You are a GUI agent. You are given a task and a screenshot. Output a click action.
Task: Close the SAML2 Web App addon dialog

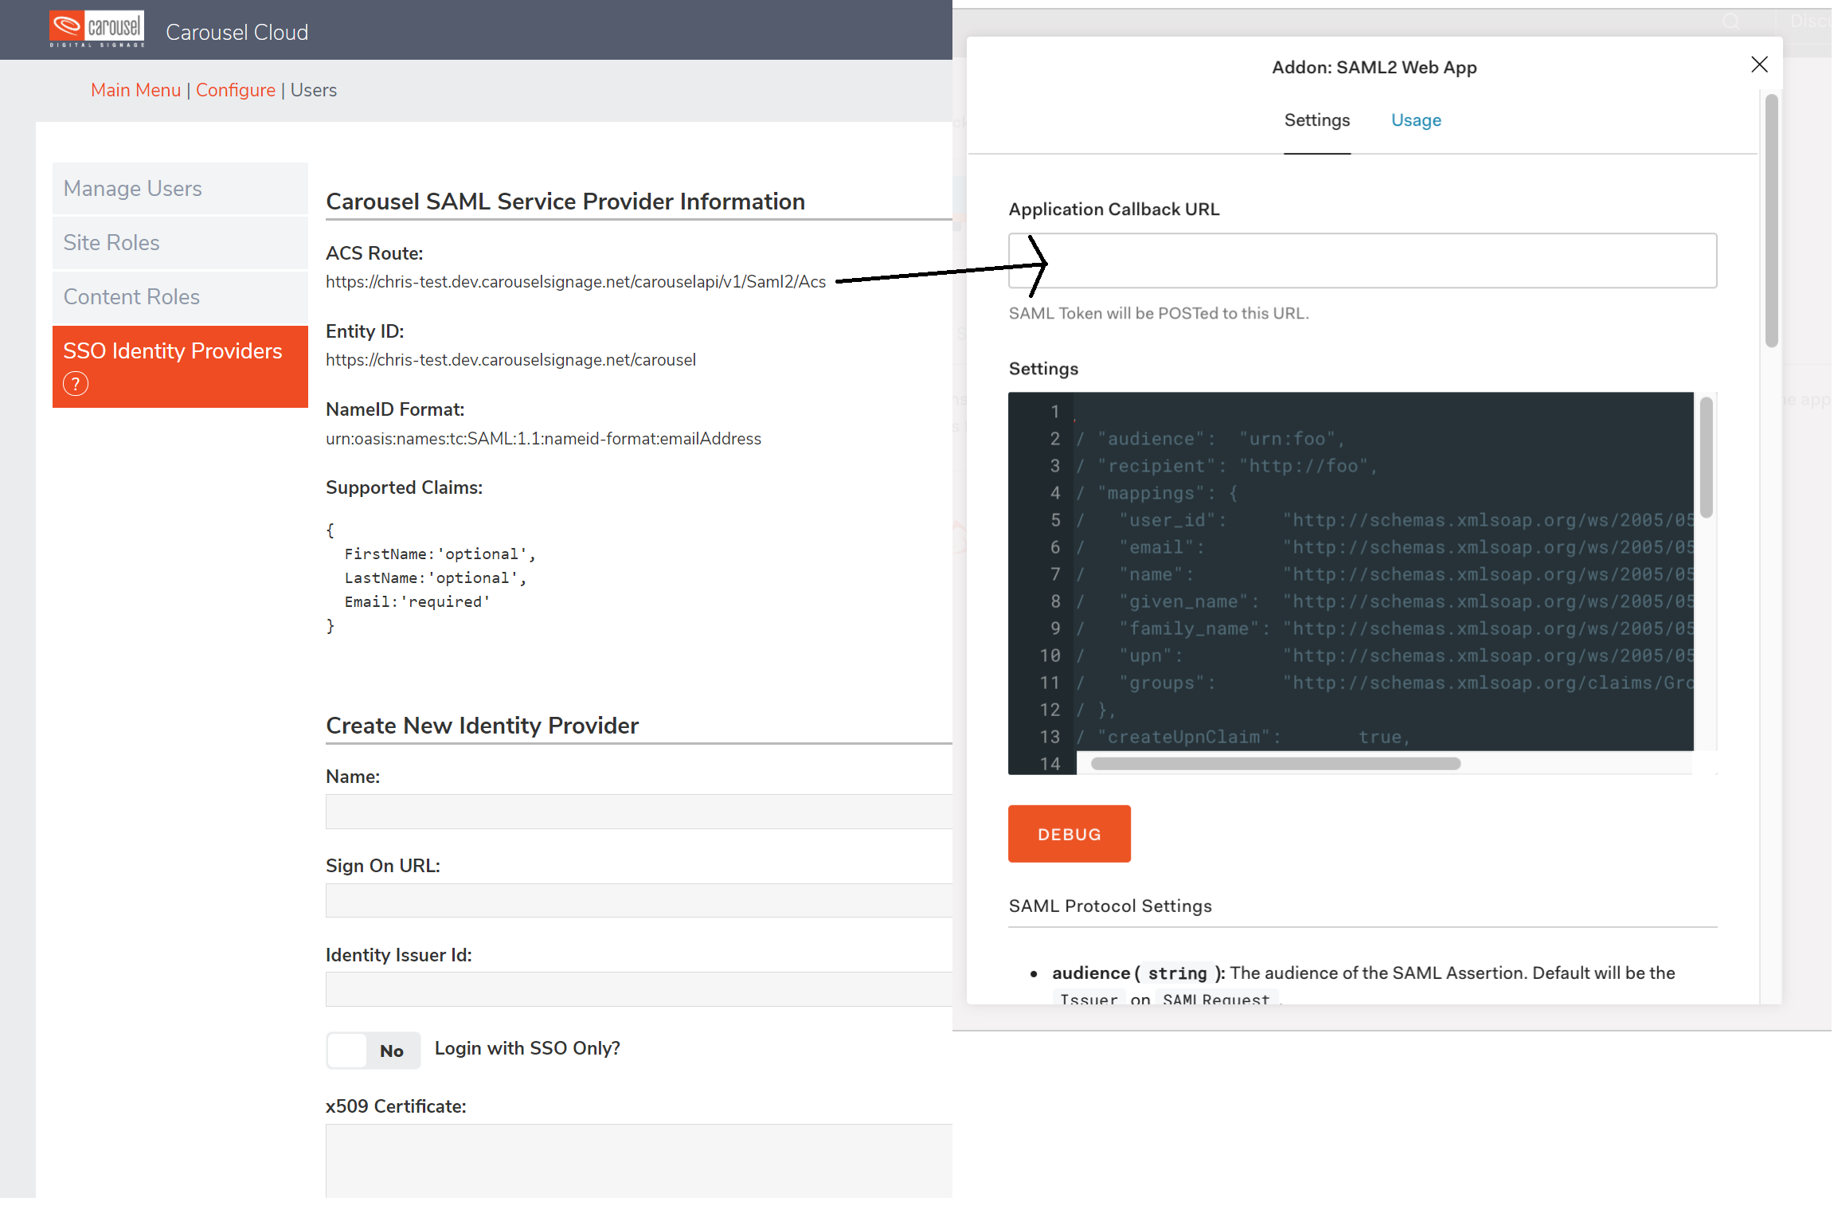coord(1760,65)
